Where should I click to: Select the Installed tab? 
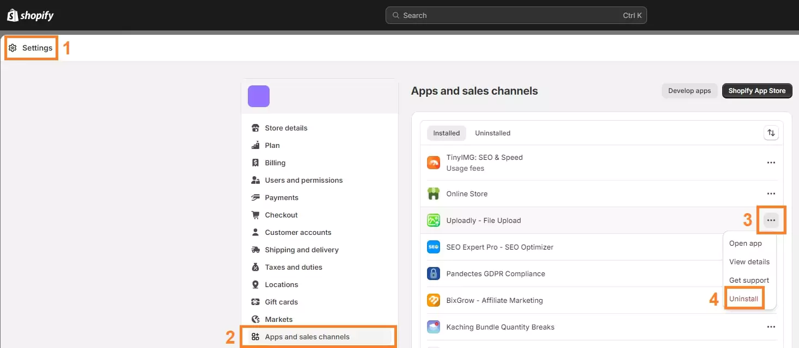pos(446,133)
